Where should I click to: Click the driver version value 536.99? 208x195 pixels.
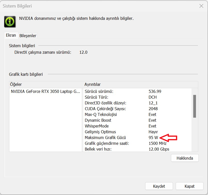pos(155,92)
